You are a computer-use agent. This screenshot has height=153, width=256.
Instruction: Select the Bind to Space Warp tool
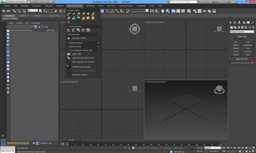[24, 11]
